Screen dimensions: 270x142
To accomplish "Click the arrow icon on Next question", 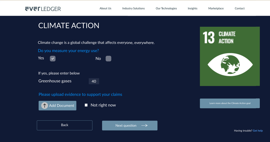I will (x=144, y=126).
